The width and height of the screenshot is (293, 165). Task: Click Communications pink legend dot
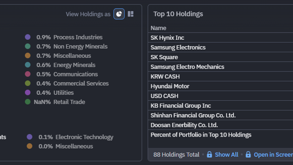pyautogui.click(x=27, y=74)
